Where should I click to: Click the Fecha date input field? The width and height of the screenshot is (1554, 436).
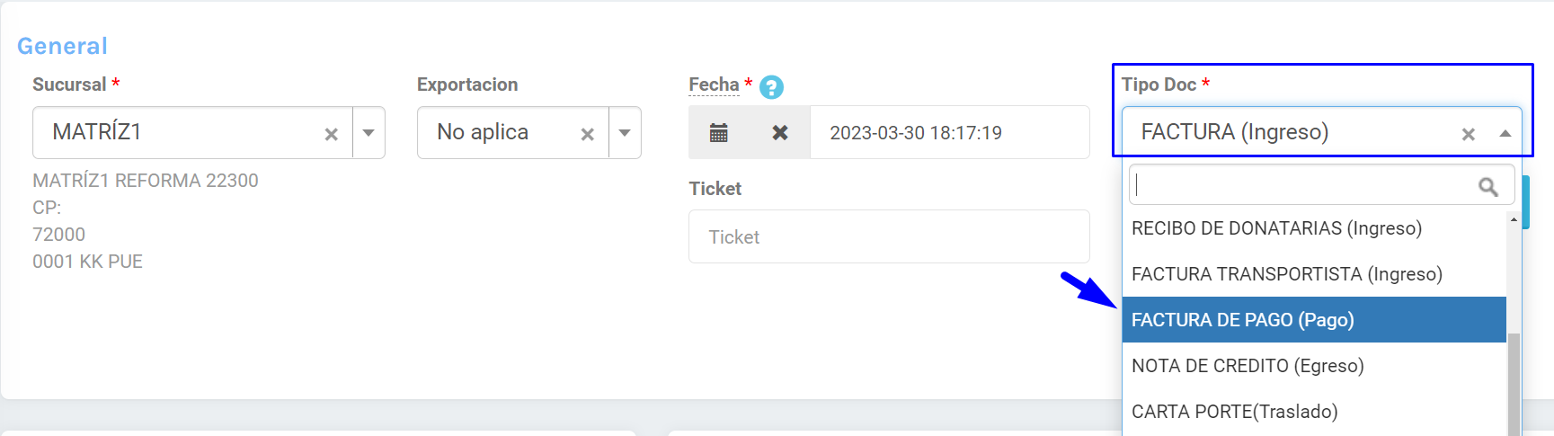pyautogui.click(x=948, y=133)
